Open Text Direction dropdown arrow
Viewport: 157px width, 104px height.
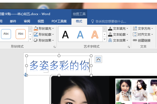152,28
